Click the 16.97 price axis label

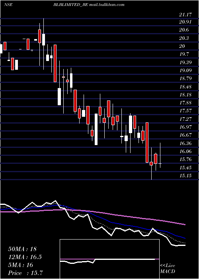tap(186, 127)
